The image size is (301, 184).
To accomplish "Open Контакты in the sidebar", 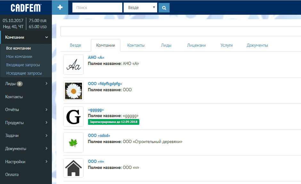I will pos(14,97).
